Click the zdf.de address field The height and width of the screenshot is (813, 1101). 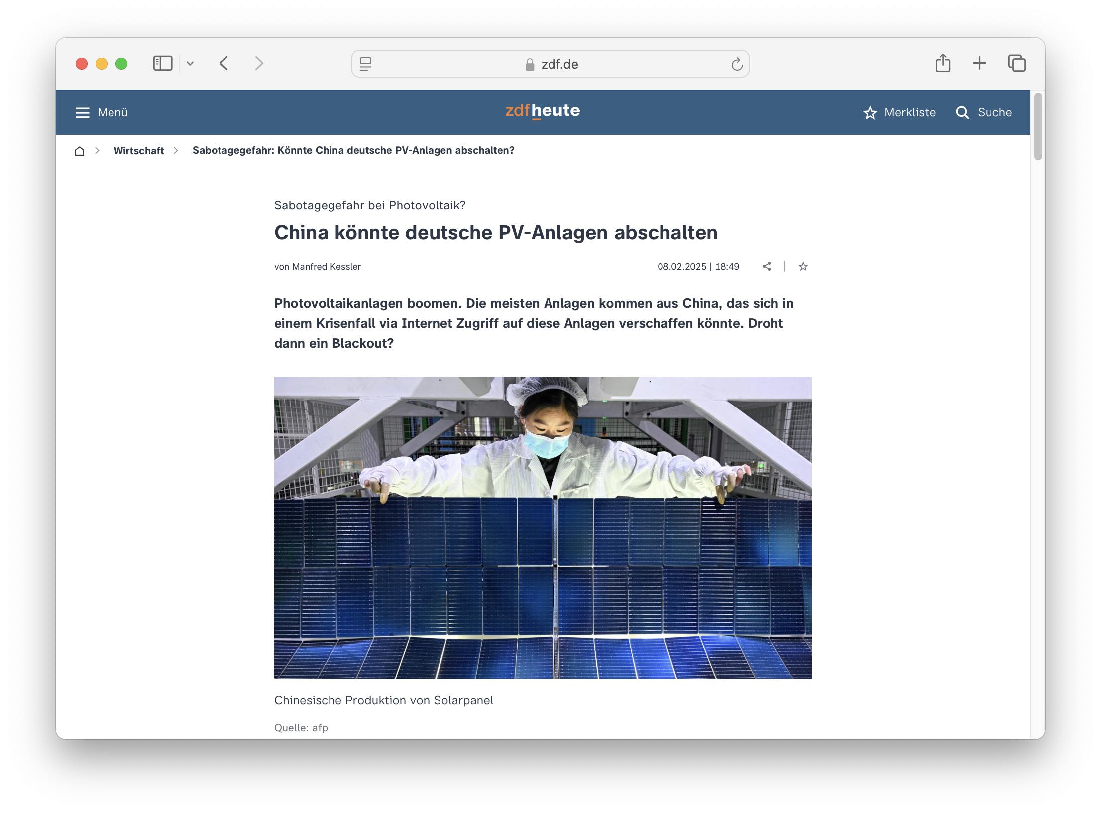pyautogui.click(x=550, y=64)
